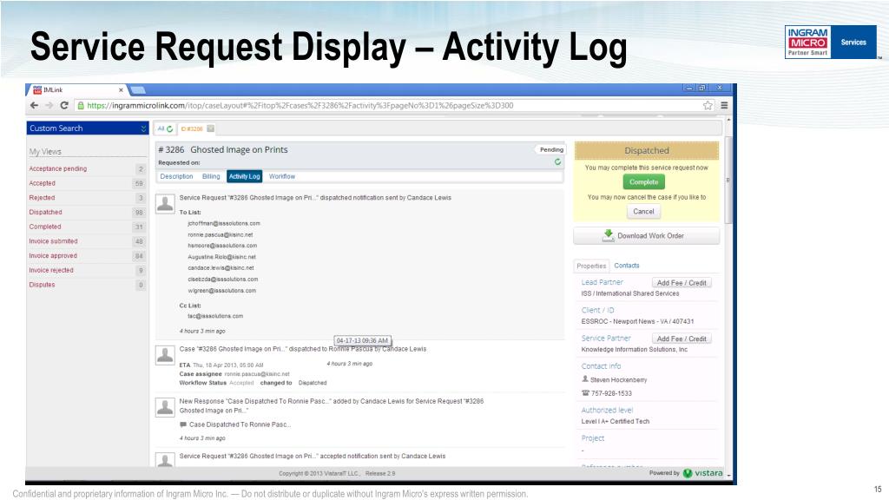The width and height of the screenshot is (889, 500).
Task: Open the Workflow tab
Action: pyautogui.click(x=282, y=176)
